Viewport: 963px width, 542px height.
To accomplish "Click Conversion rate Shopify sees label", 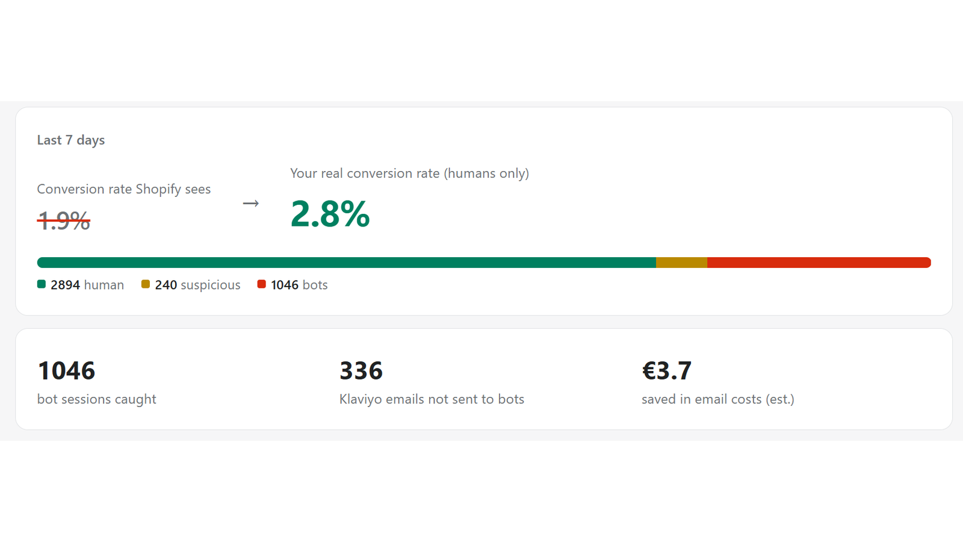I will 124,189.
